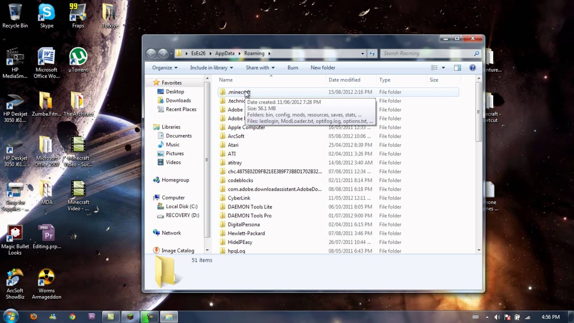Sort by the Type column header
The width and height of the screenshot is (574, 323).
point(402,80)
